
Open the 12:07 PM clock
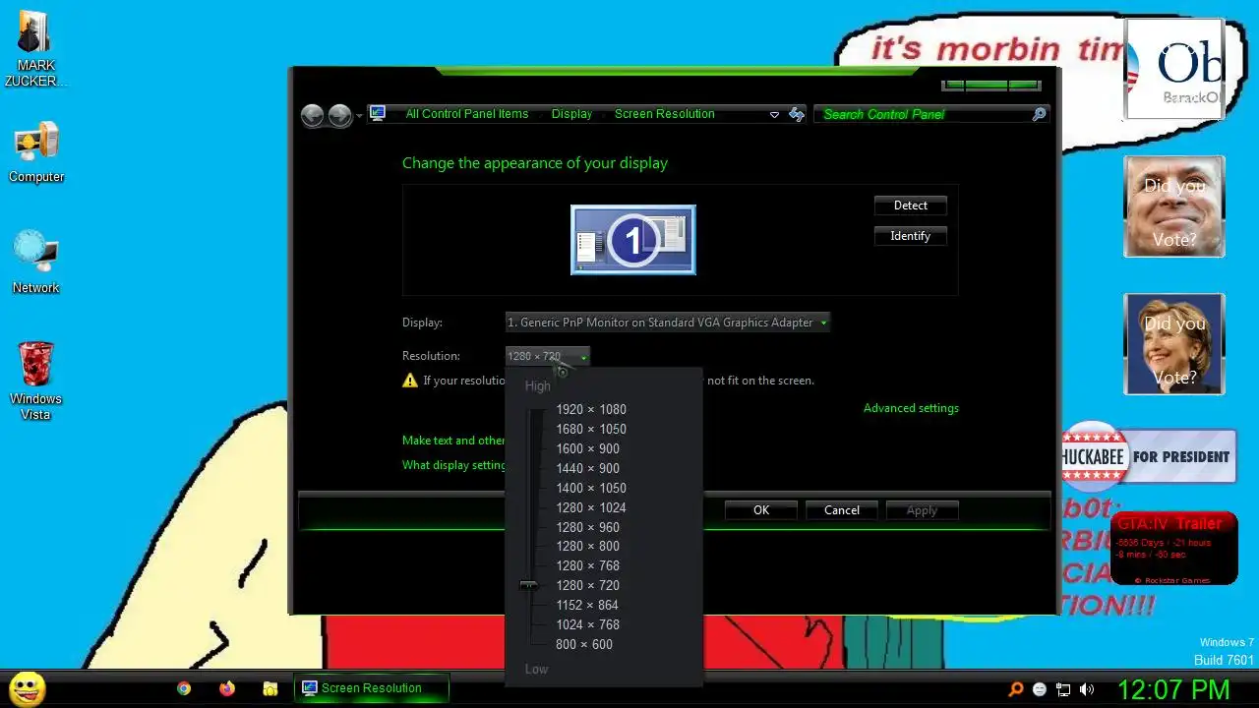point(1173,688)
